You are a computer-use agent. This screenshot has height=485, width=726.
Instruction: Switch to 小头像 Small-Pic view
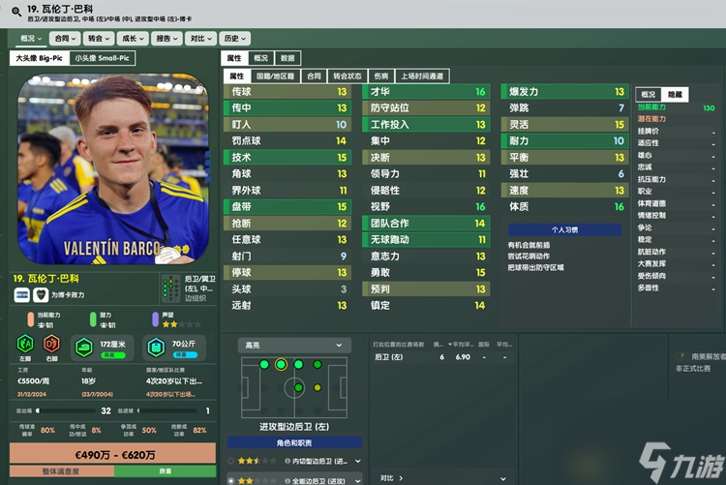(x=102, y=58)
